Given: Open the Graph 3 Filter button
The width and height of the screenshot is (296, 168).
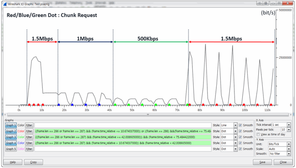Looking at the screenshot, I should (x=29, y=137).
